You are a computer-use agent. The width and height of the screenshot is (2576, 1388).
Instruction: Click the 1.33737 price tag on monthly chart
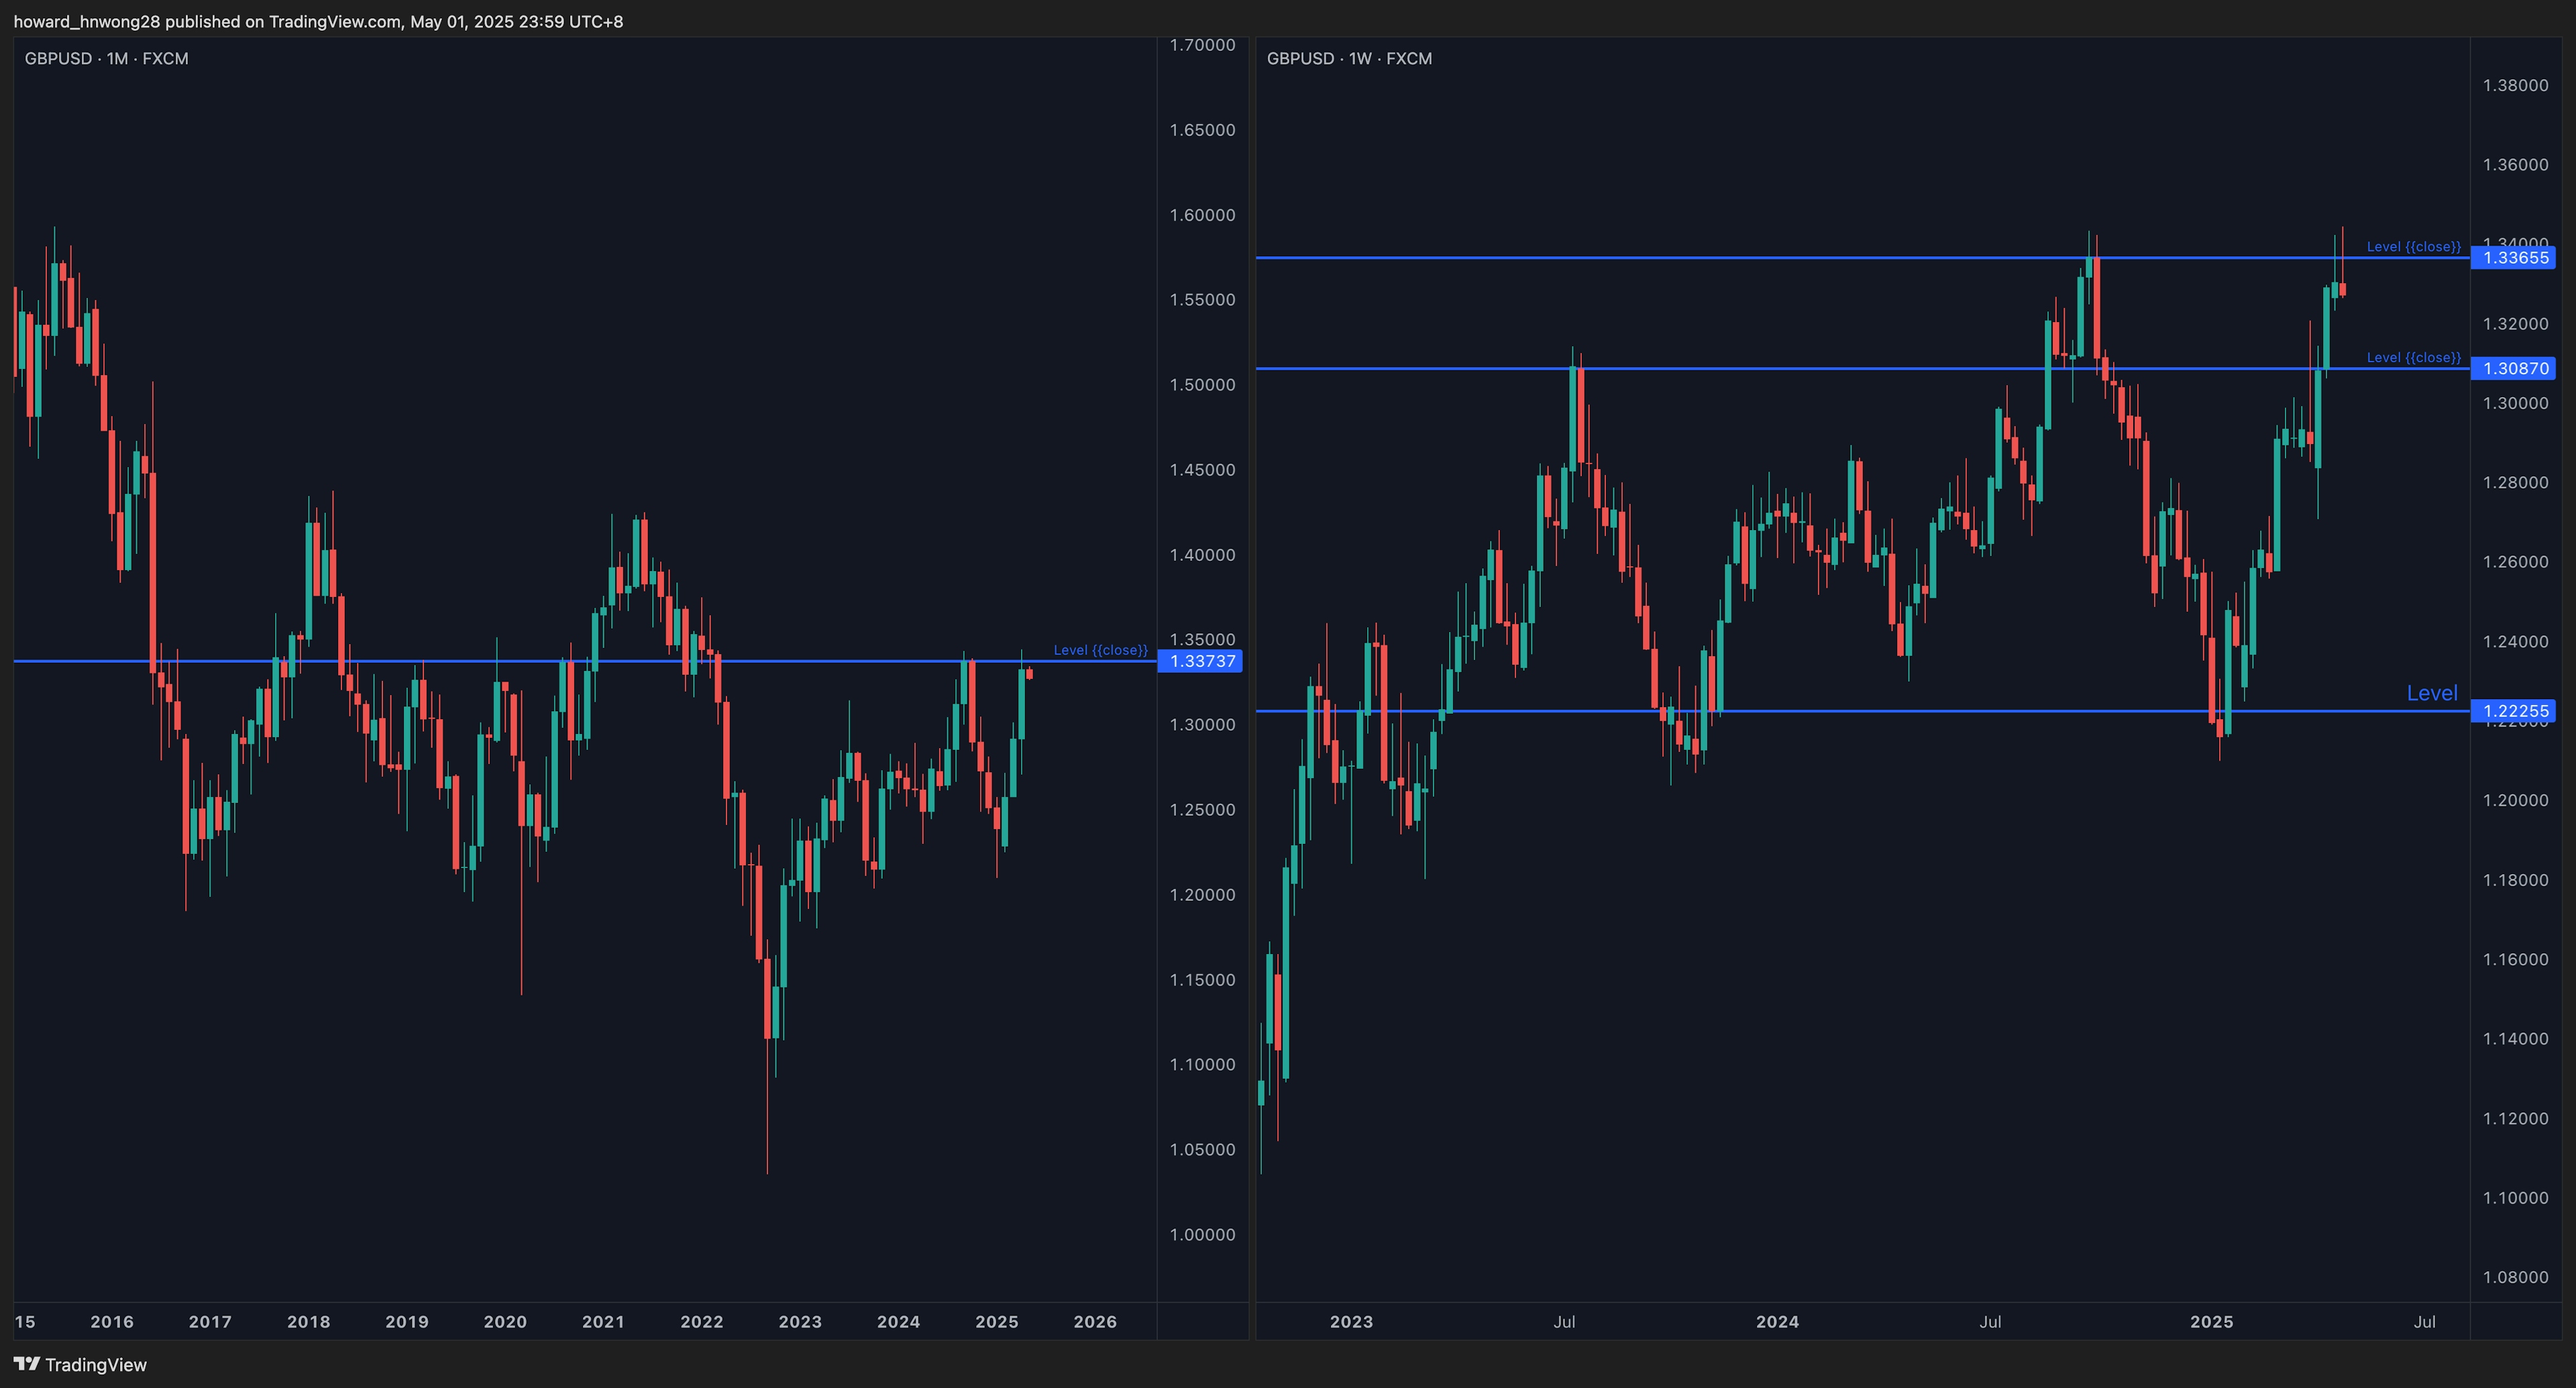[1201, 661]
